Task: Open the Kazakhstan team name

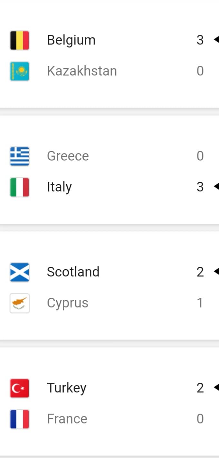Action: [82, 71]
